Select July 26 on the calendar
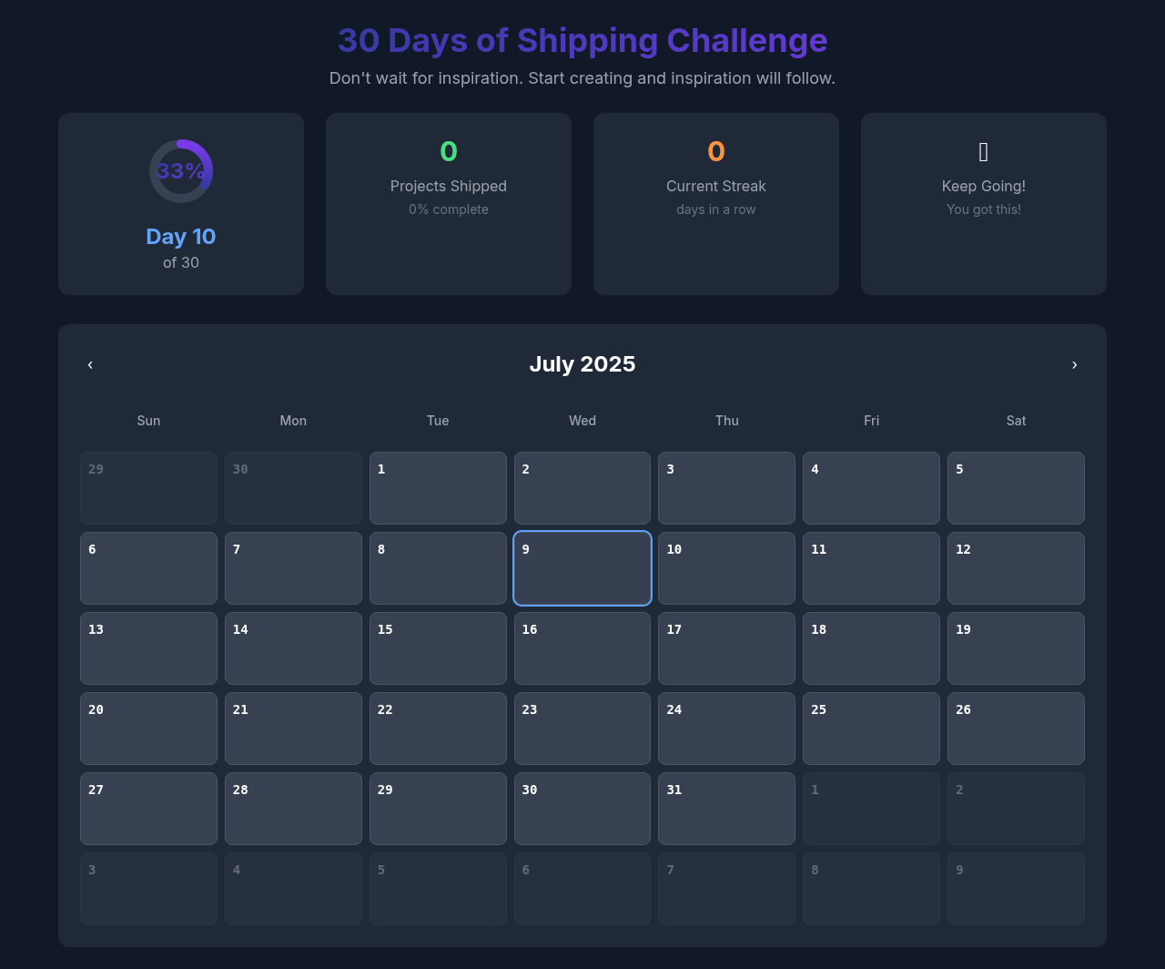The height and width of the screenshot is (969, 1165). pos(1016,729)
